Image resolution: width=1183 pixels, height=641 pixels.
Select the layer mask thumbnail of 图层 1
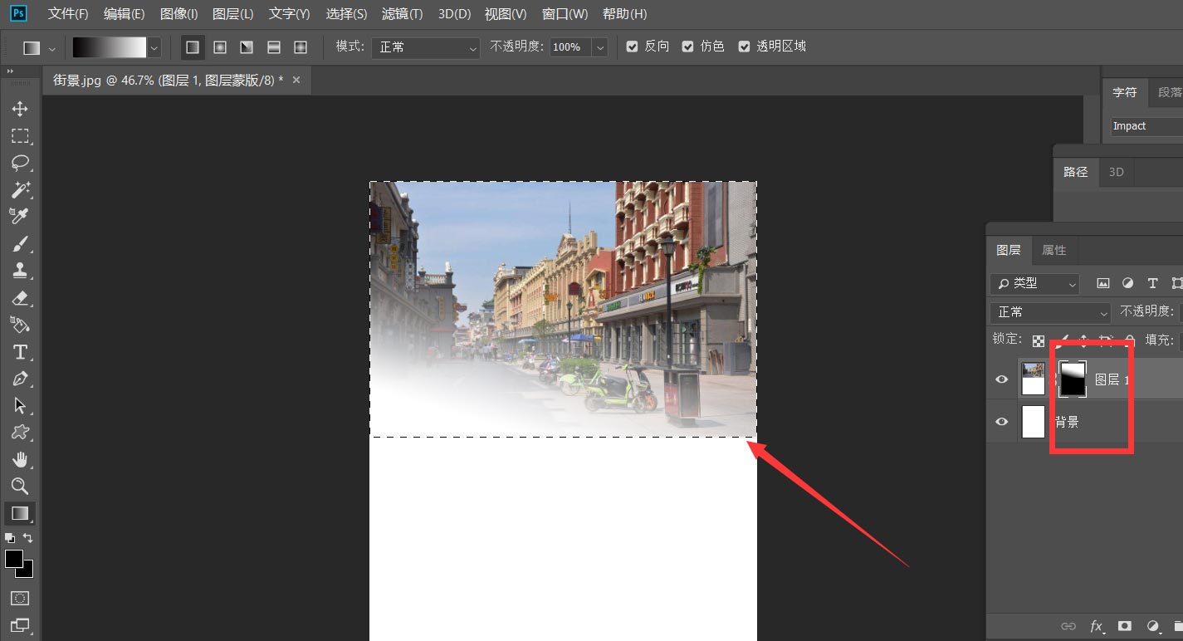(x=1073, y=379)
